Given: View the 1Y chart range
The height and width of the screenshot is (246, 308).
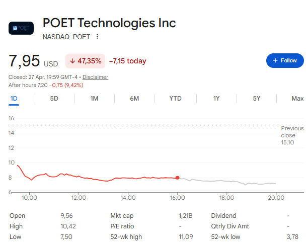Looking at the screenshot, I should [x=216, y=98].
